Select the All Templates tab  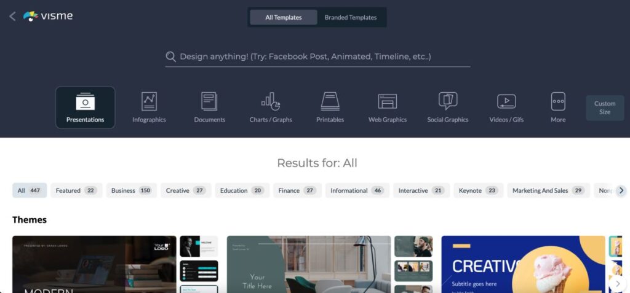pyautogui.click(x=283, y=17)
